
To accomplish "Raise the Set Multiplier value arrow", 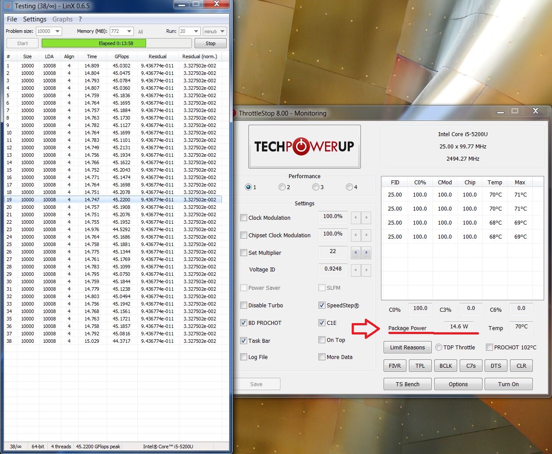I will click(x=367, y=253).
